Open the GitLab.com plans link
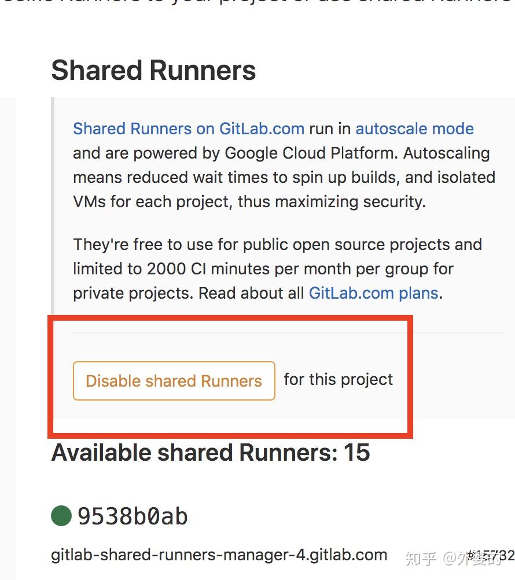Viewport: 515px width, 580px height. [x=373, y=293]
